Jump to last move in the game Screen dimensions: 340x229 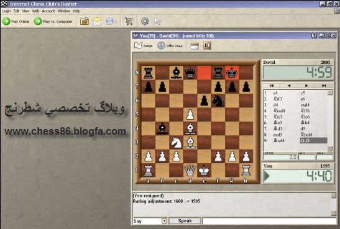324,86
